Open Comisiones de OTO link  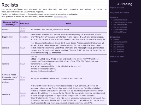point(120,42)
